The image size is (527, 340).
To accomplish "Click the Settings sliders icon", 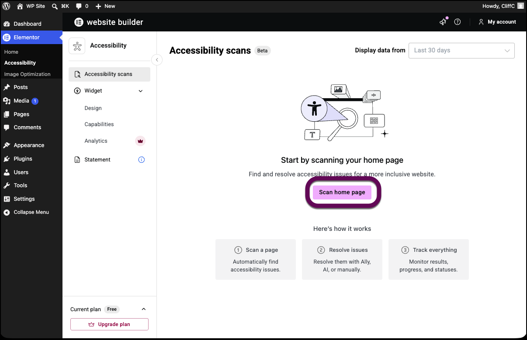I will [x=7, y=199].
